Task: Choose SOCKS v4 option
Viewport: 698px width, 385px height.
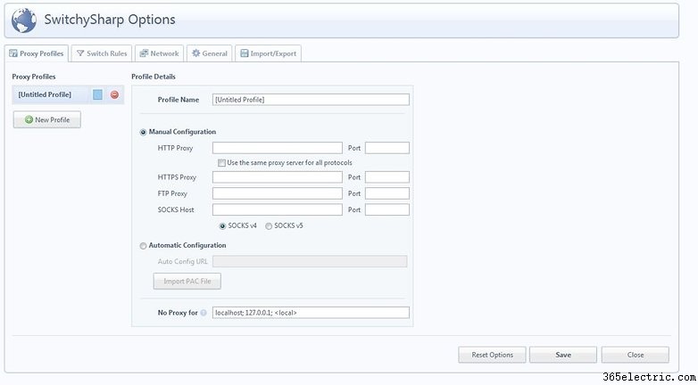Action: (x=222, y=225)
